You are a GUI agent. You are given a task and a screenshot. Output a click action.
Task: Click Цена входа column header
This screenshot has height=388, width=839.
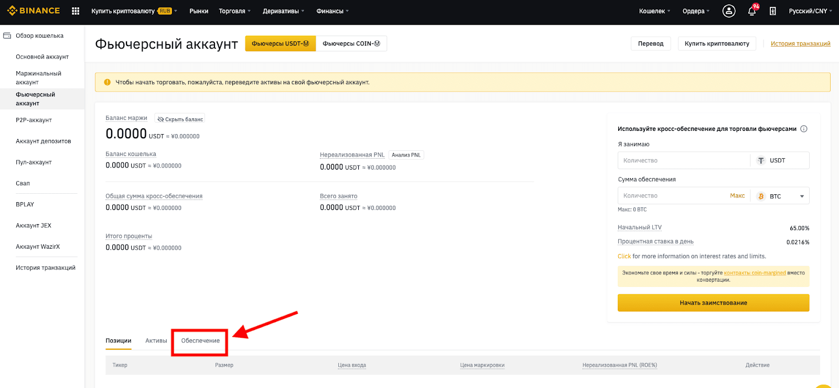click(x=352, y=365)
